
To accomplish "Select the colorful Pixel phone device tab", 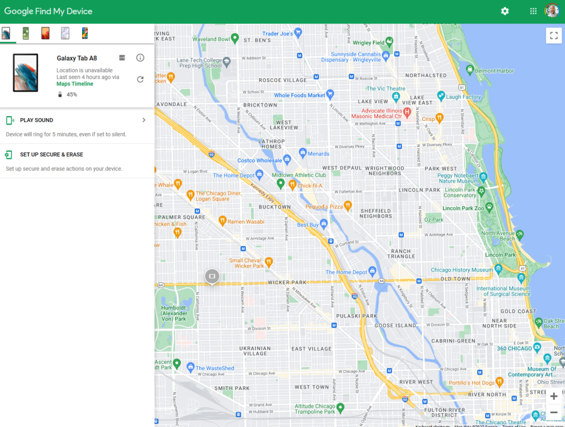I will click(x=85, y=33).
